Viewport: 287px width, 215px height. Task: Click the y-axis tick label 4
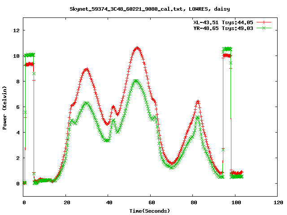pos(18,133)
